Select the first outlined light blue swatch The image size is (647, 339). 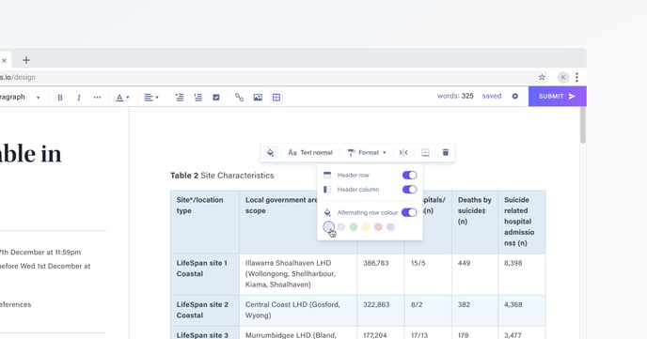tap(329, 227)
